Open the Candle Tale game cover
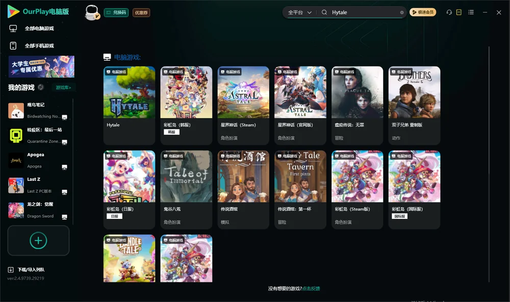Viewport: 510px width, 302px height. [x=129, y=259]
